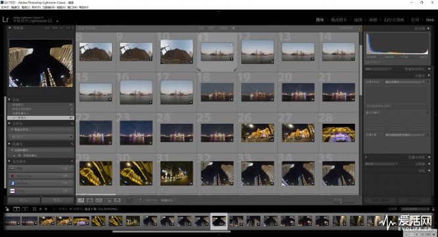
Task: Select main window display button 1
Action: 16,209
